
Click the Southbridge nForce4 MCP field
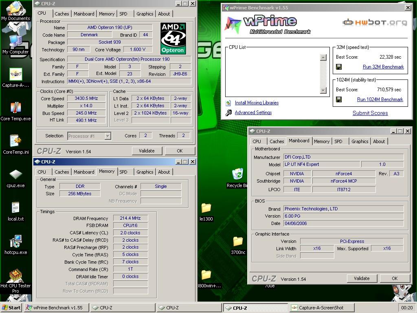[344, 181]
